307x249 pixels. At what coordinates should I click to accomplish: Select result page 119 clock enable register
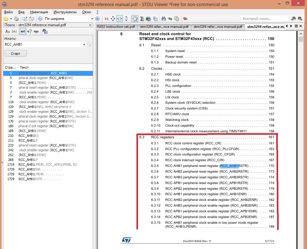coord(48,102)
